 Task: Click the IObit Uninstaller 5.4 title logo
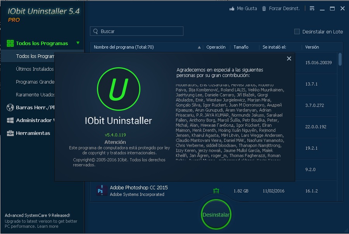43,11
